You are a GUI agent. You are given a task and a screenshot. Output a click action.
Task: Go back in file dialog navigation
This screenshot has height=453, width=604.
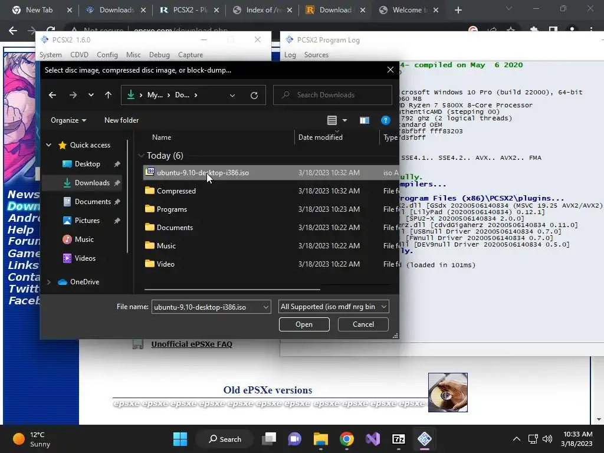(52, 95)
